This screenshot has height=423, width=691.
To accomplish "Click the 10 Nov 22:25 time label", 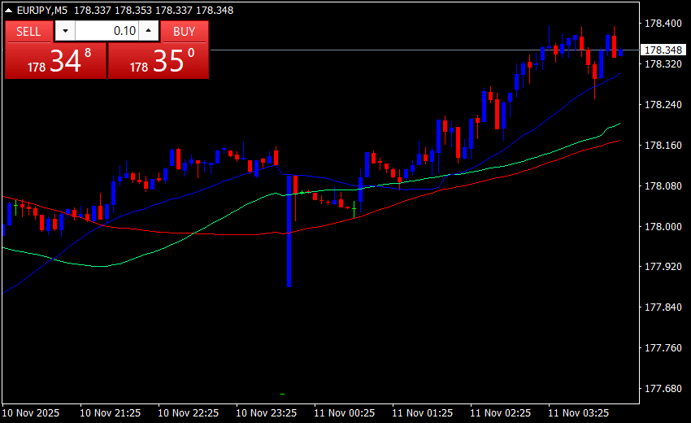I will pos(189,412).
